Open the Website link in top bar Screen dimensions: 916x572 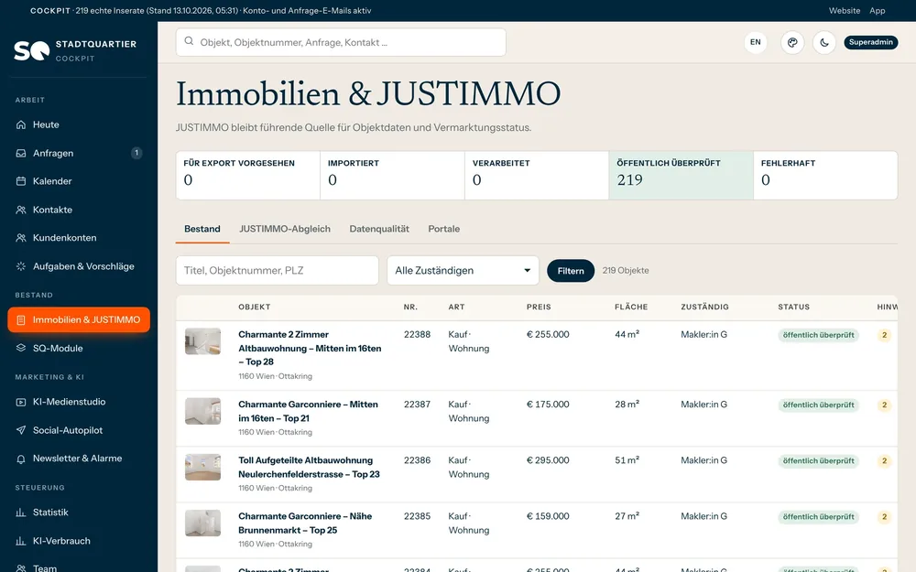point(845,10)
